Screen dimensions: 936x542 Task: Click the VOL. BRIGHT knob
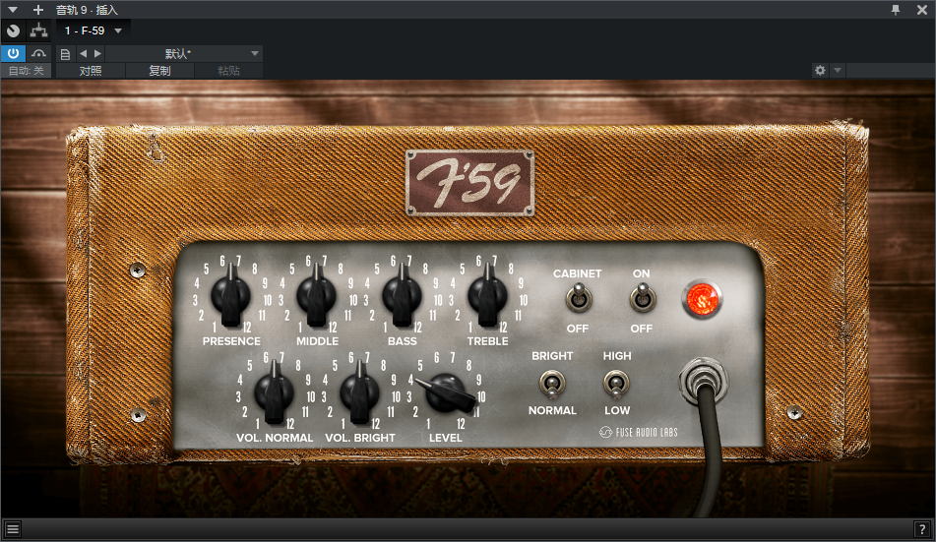pos(359,392)
